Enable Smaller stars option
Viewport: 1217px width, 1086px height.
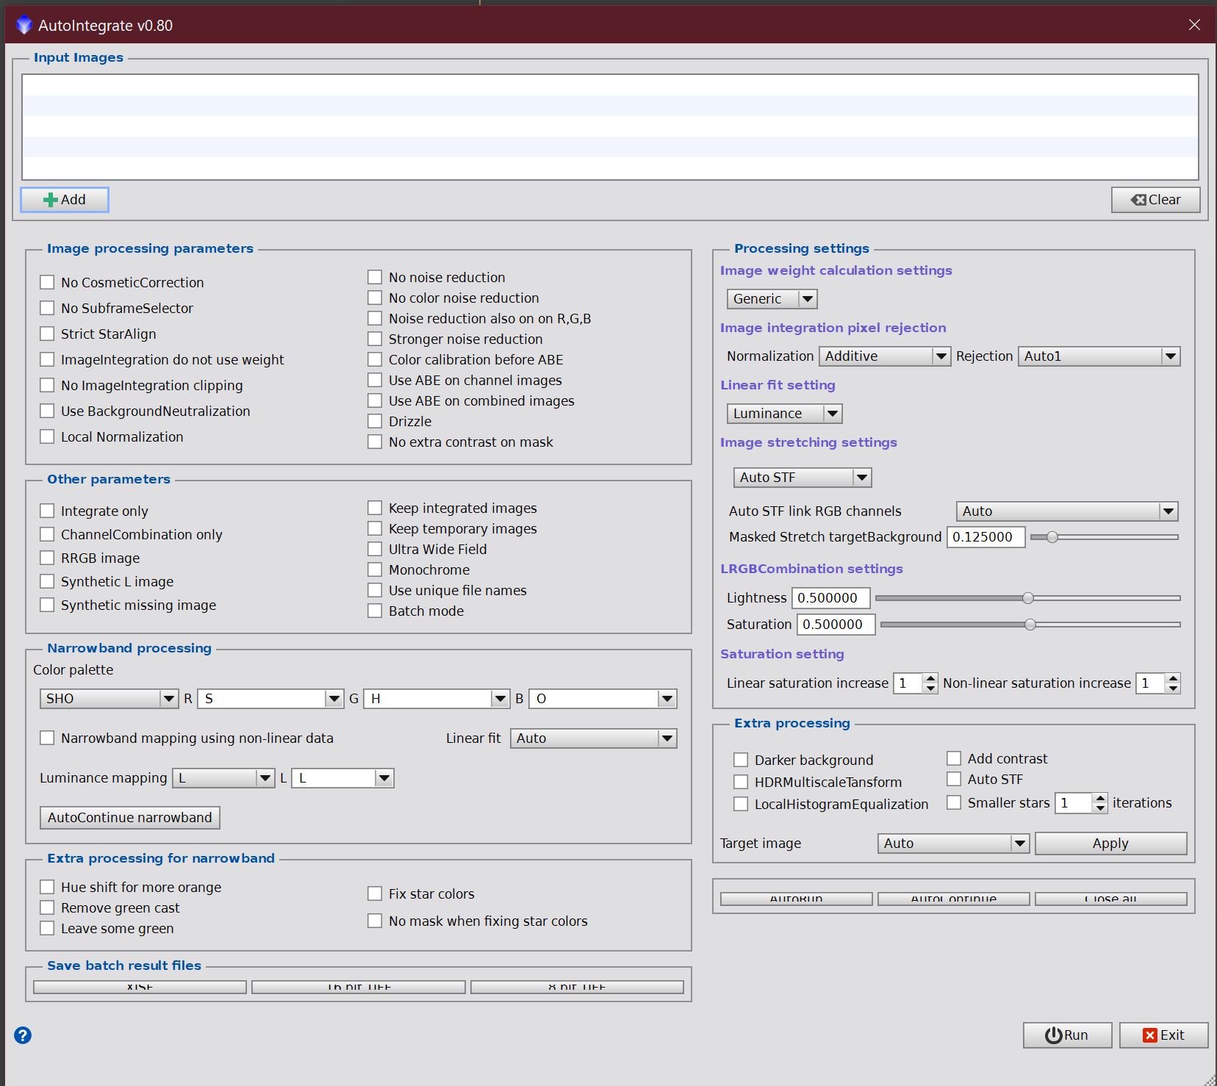pyautogui.click(x=954, y=802)
